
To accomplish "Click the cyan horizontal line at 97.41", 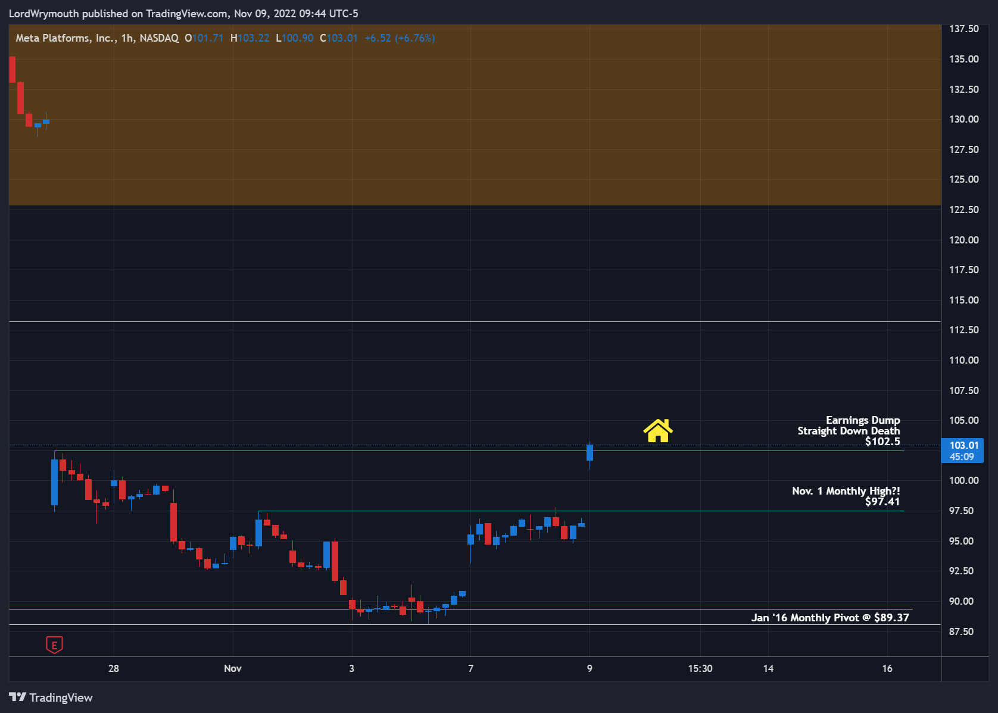I will tap(581, 511).
